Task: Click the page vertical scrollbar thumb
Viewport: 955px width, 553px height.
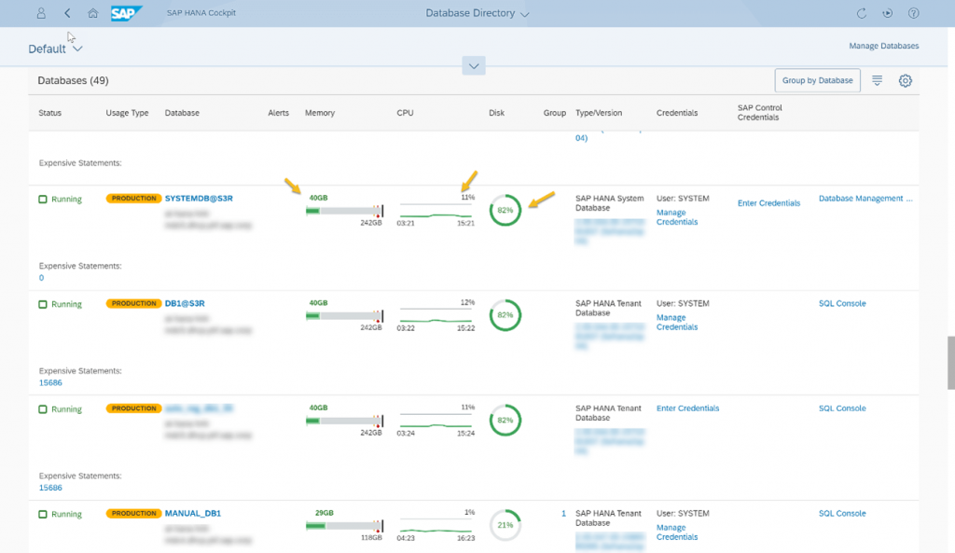Action: tap(950, 363)
